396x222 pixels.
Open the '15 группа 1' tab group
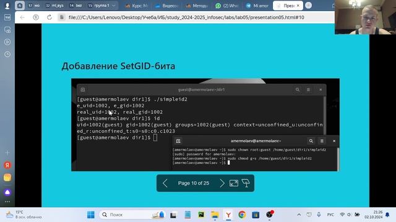coord(99,6)
